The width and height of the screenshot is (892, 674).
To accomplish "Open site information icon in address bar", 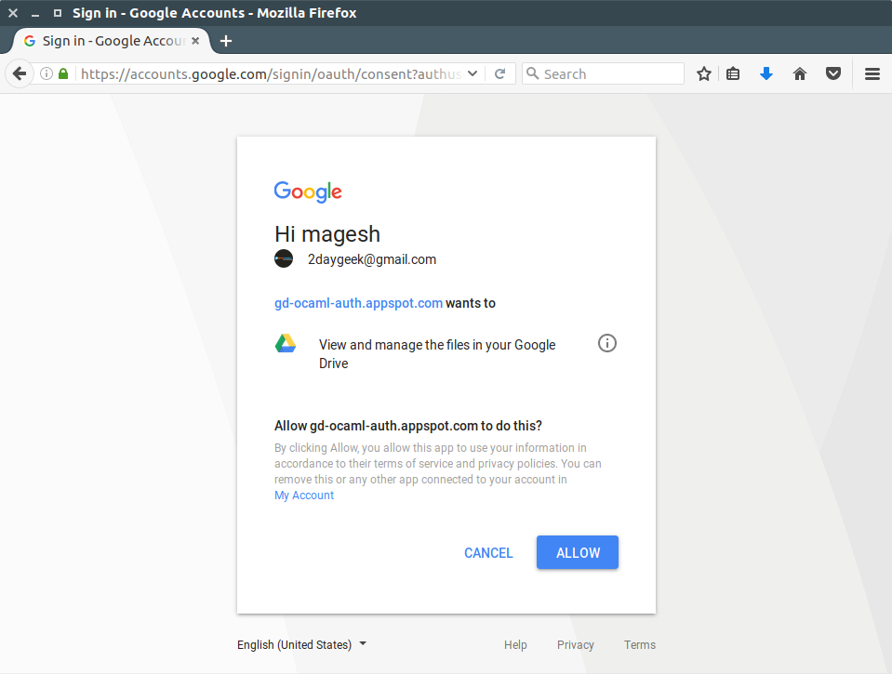I will pos(47,74).
